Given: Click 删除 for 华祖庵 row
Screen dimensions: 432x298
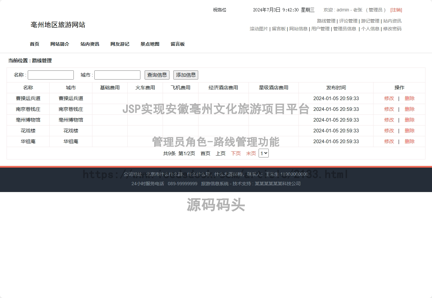Looking at the screenshot, I should point(409,141).
